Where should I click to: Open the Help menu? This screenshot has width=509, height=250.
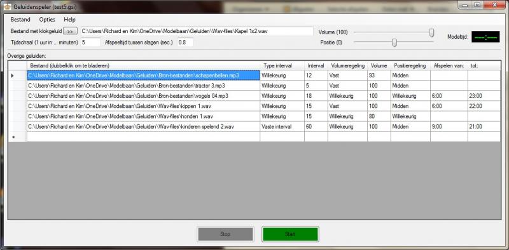[x=69, y=20]
